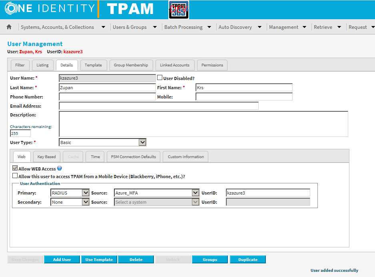Enable mobile device access to TPAM

coord(15,176)
